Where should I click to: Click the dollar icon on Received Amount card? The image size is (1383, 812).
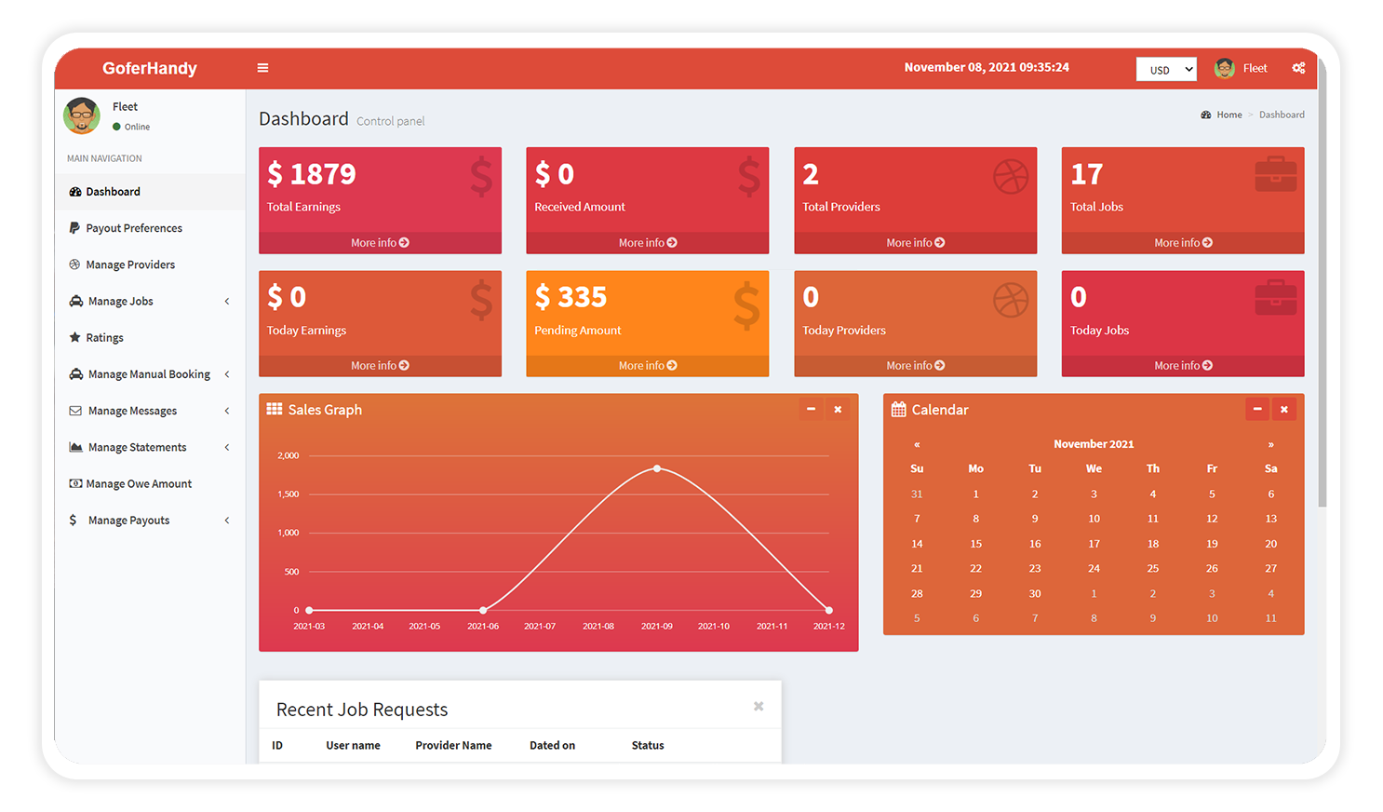tap(749, 176)
